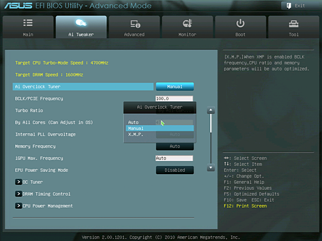Screen dimensions: 322x241
Task: Switch to the Boot tab label
Action: (240, 34)
